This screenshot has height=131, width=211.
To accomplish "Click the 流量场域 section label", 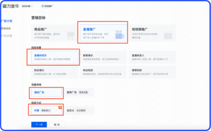I will point(36,85).
